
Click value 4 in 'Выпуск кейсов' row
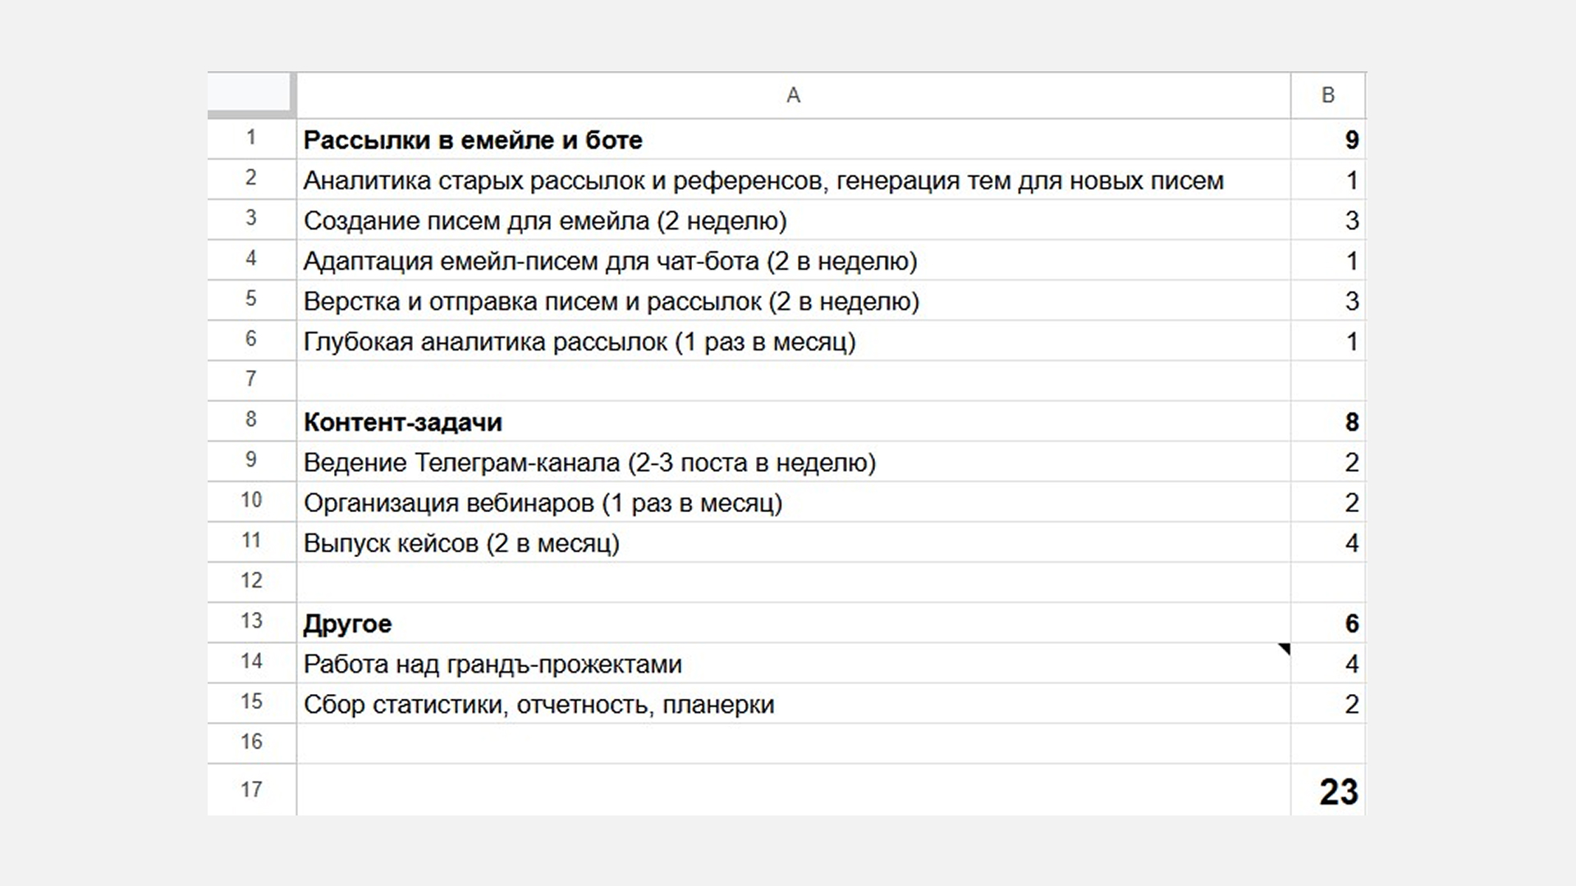pyautogui.click(x=1328, y=541)
